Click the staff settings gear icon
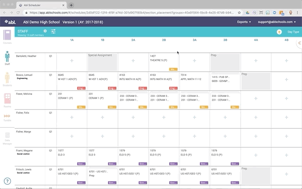The image size is (302, 189). (45, 31)
